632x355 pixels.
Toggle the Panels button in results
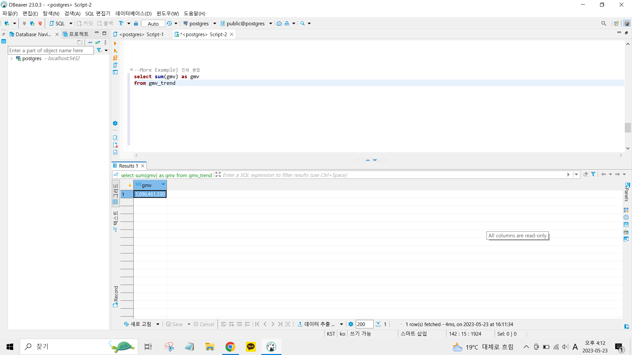click(627, 192)
